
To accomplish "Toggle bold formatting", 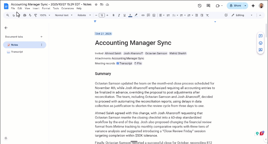I will tap(114, 15).
